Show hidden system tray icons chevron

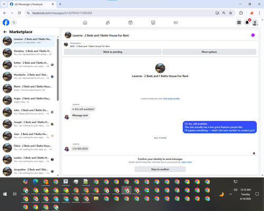(231, 194)
